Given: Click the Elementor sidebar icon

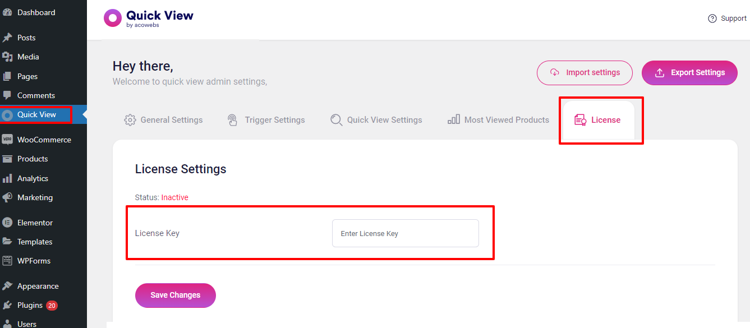Looking at the screenshot, I should (7, 223).
